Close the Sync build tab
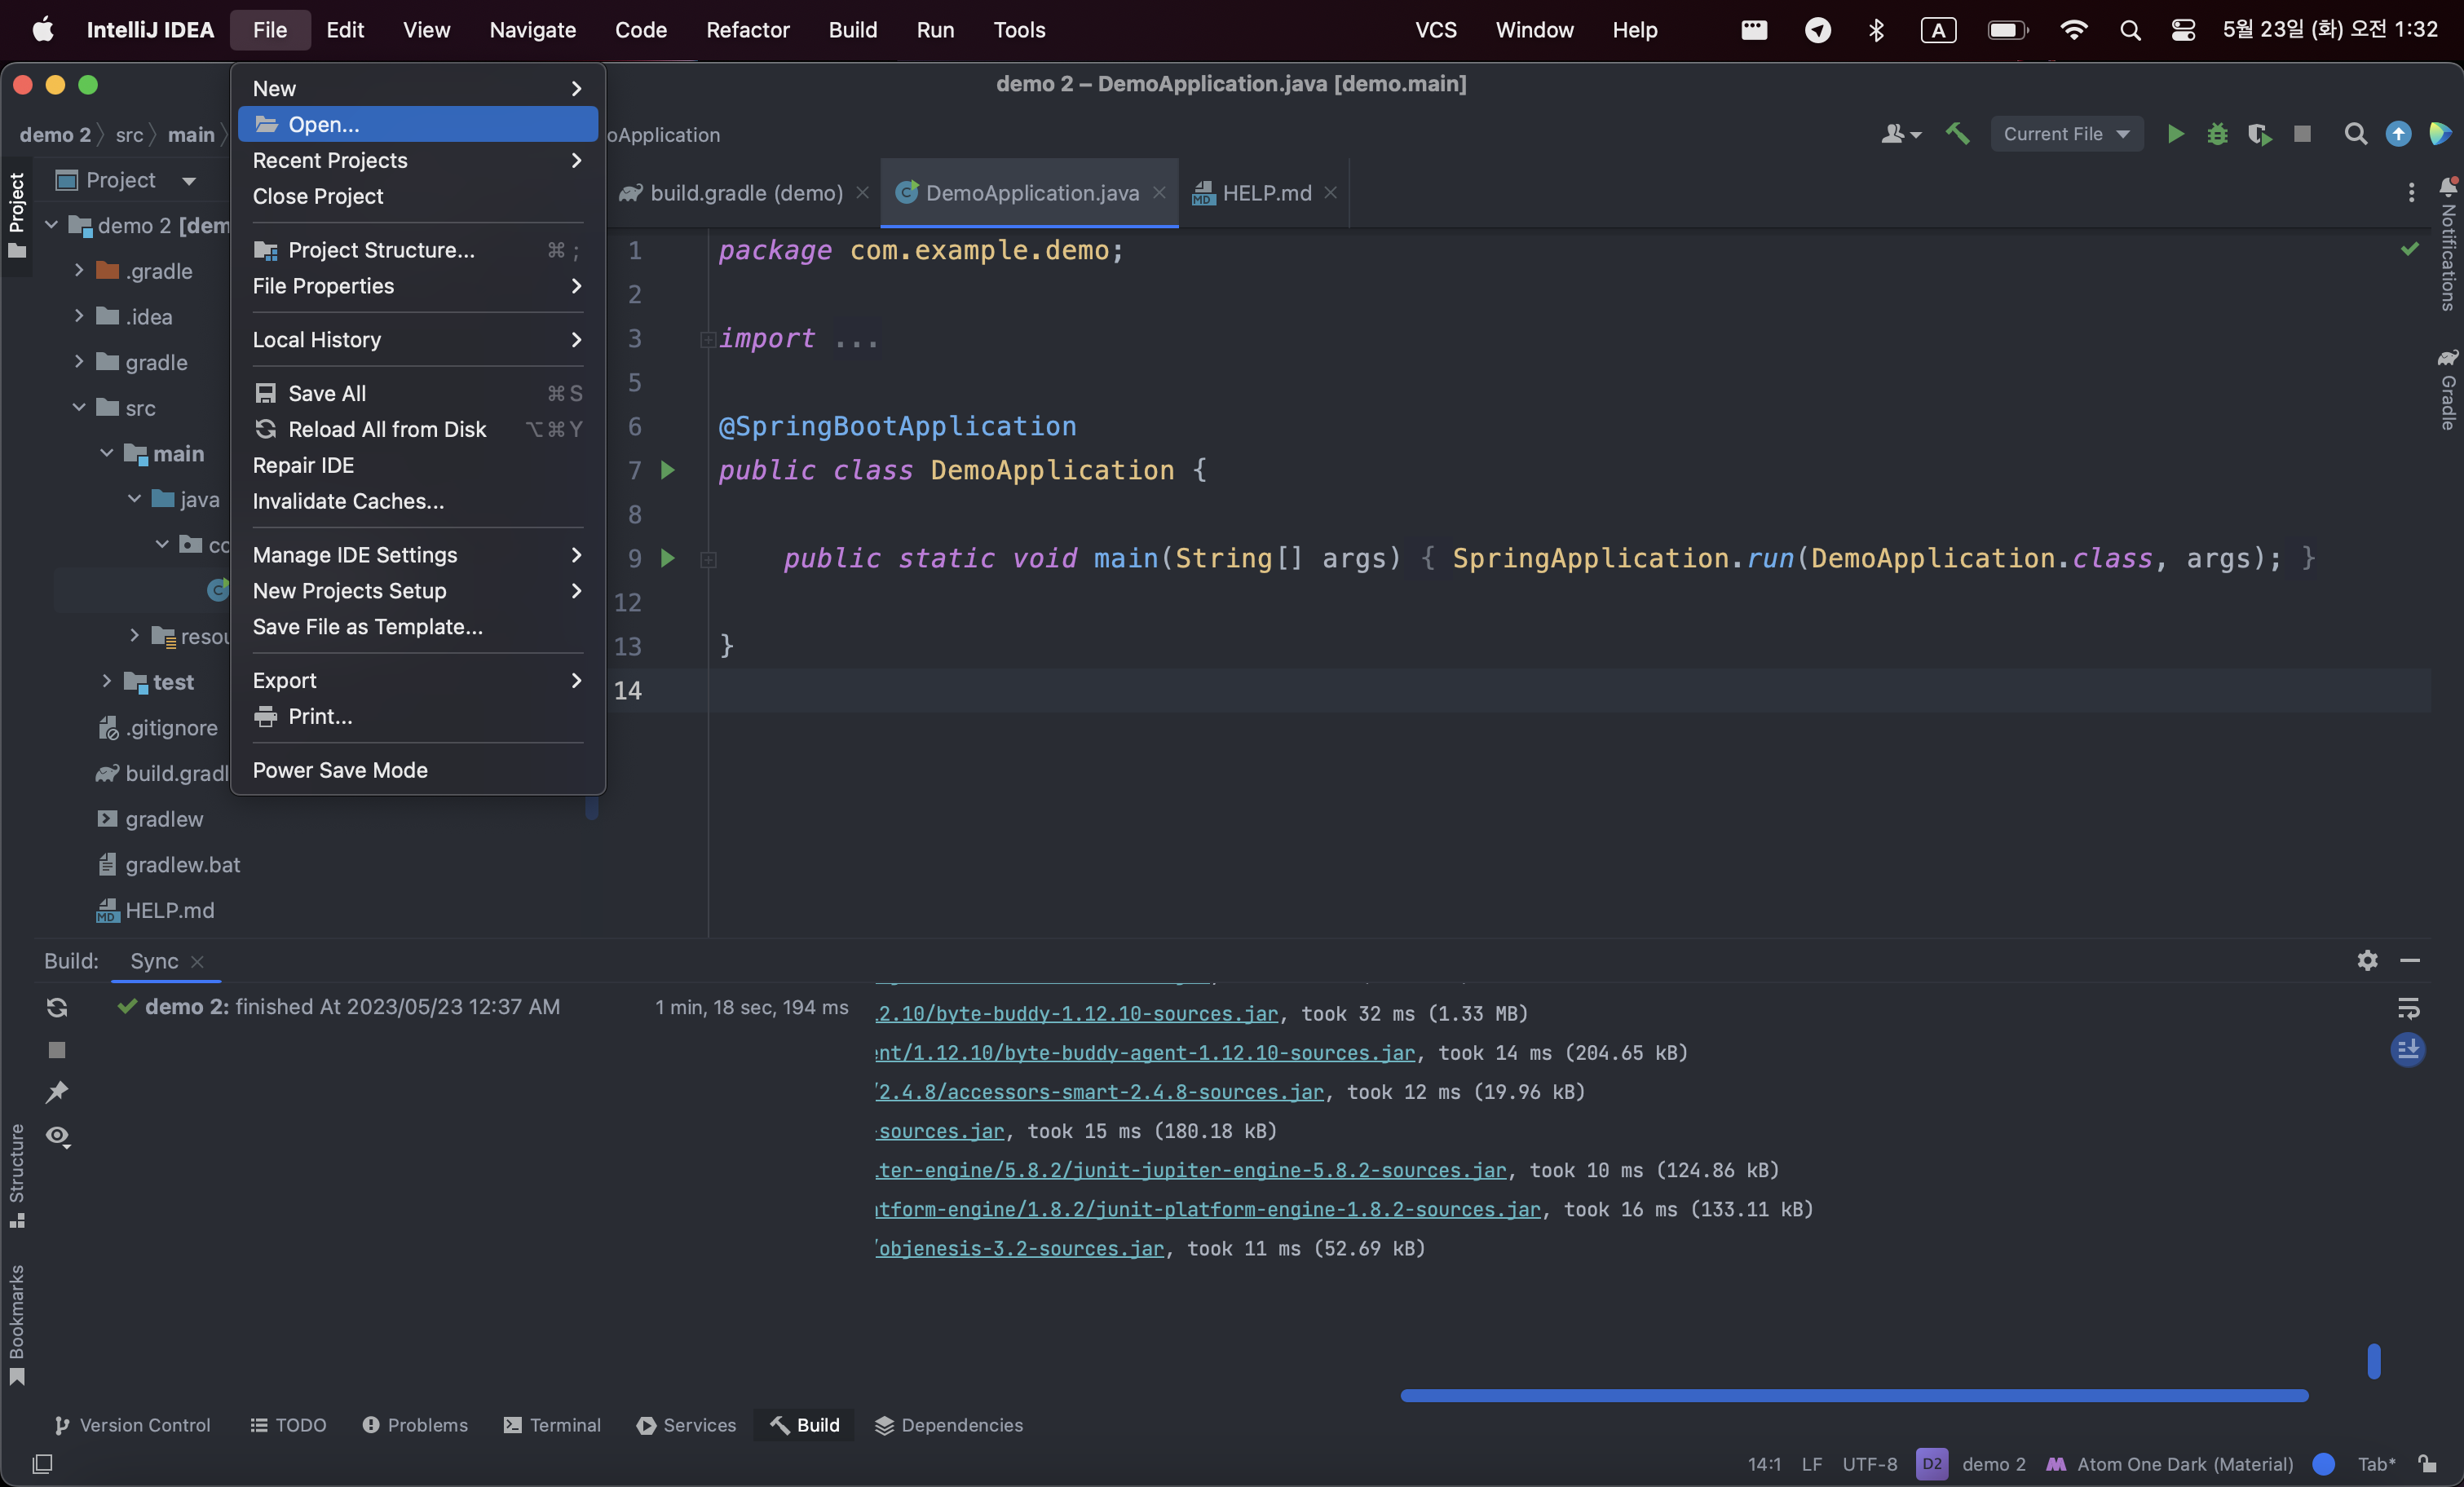2464x1487 pixels. tap(197, 961)
